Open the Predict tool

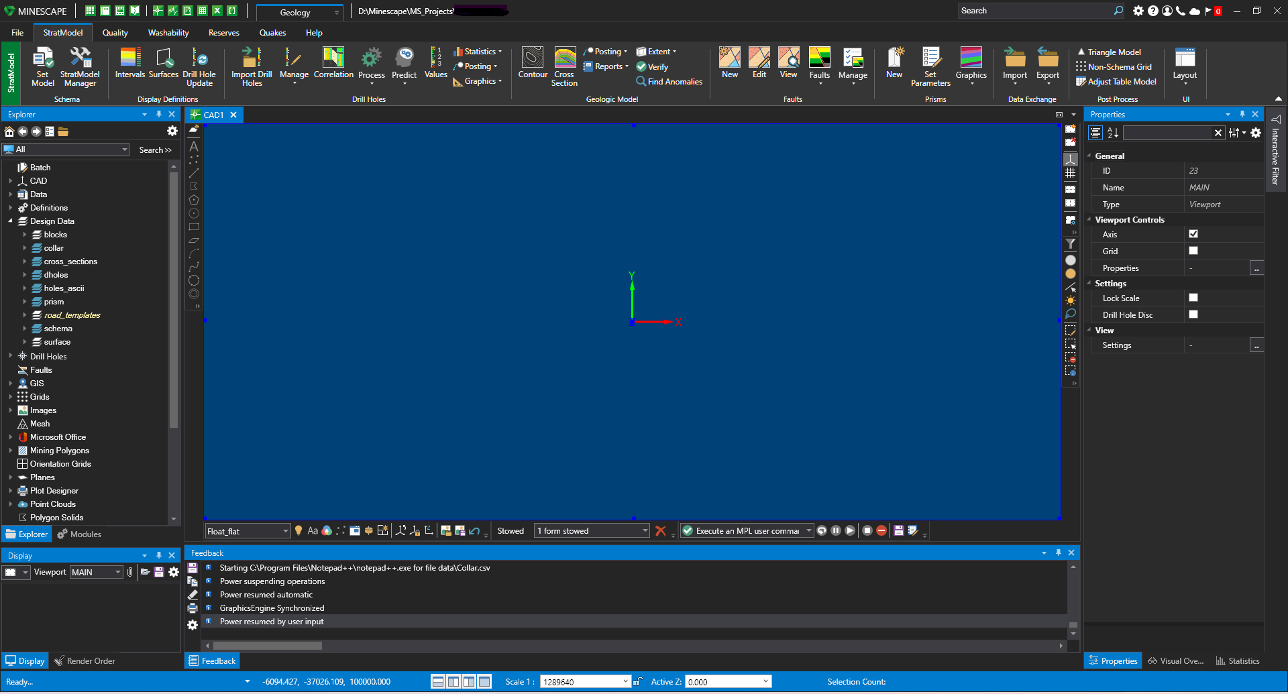pos(404,65)
